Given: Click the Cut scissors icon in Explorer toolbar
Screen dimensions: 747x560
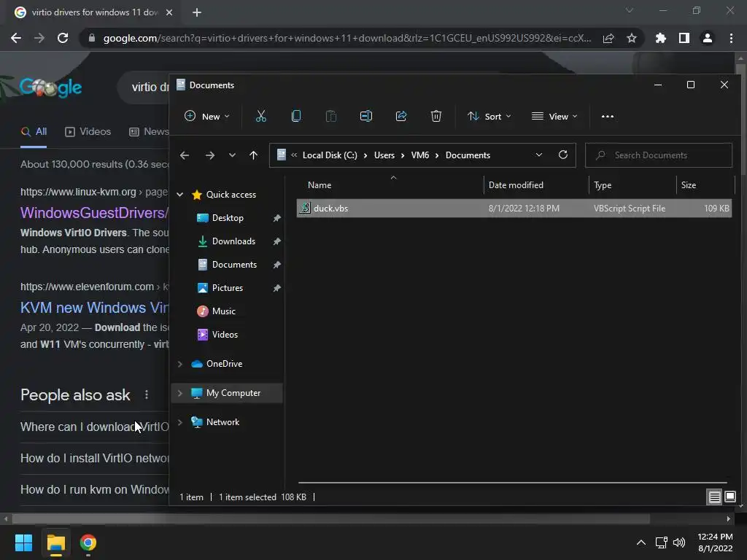Looking at the screenshot, I should (260, 116).
